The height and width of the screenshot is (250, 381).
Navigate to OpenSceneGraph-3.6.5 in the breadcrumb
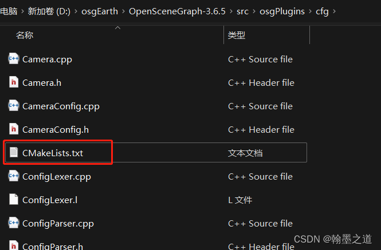tap(177, 11)
